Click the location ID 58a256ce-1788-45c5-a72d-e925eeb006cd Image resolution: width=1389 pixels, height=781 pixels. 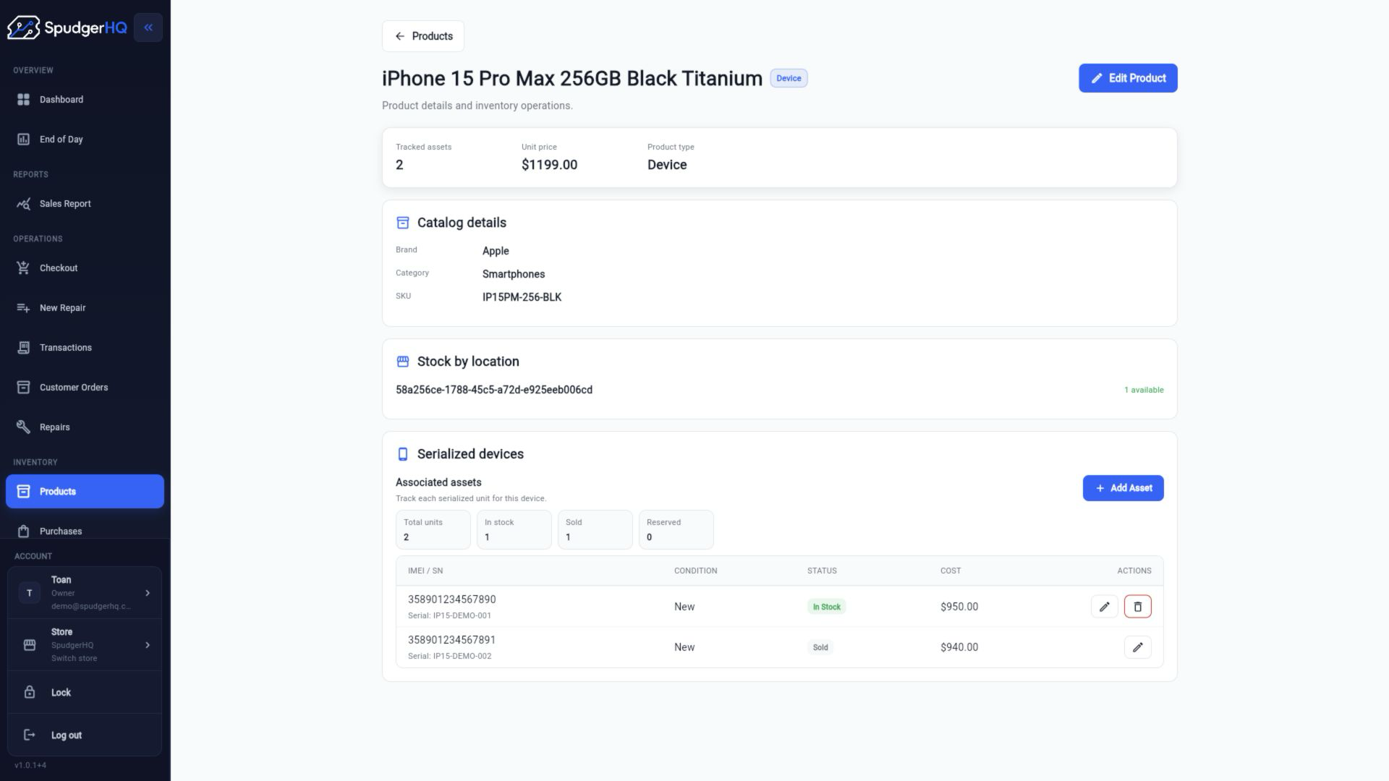[x=494, y=390]
